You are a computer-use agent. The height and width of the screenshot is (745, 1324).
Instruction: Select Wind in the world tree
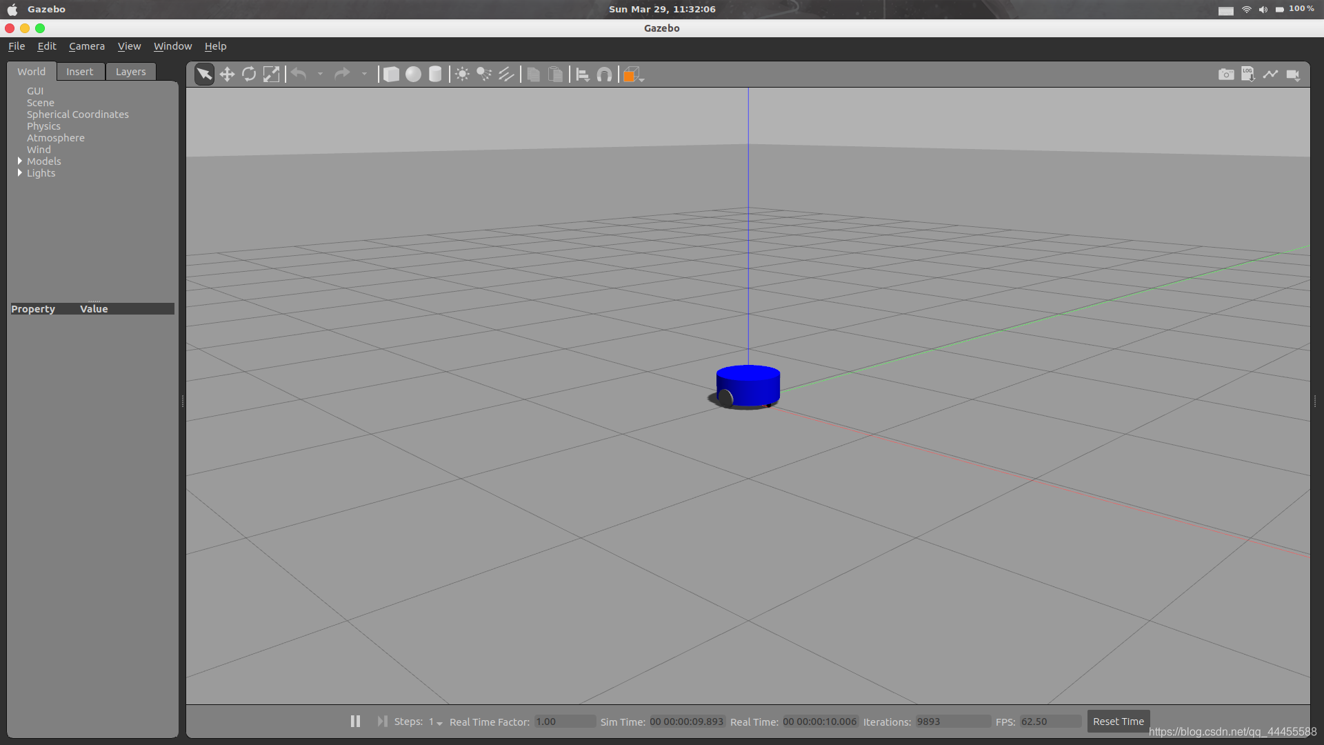pos(39,150)
